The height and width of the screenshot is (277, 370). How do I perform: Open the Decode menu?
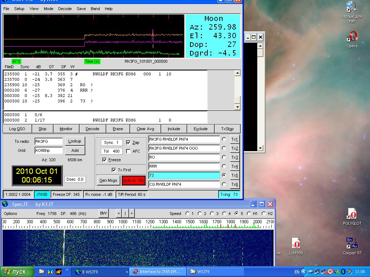tap(65, 9)
